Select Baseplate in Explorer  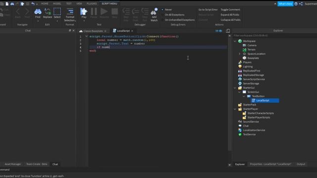click(253, 58)
